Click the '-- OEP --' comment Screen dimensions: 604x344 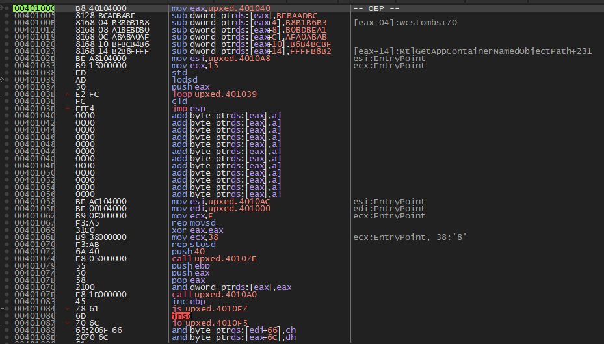[x=376, y=8]
